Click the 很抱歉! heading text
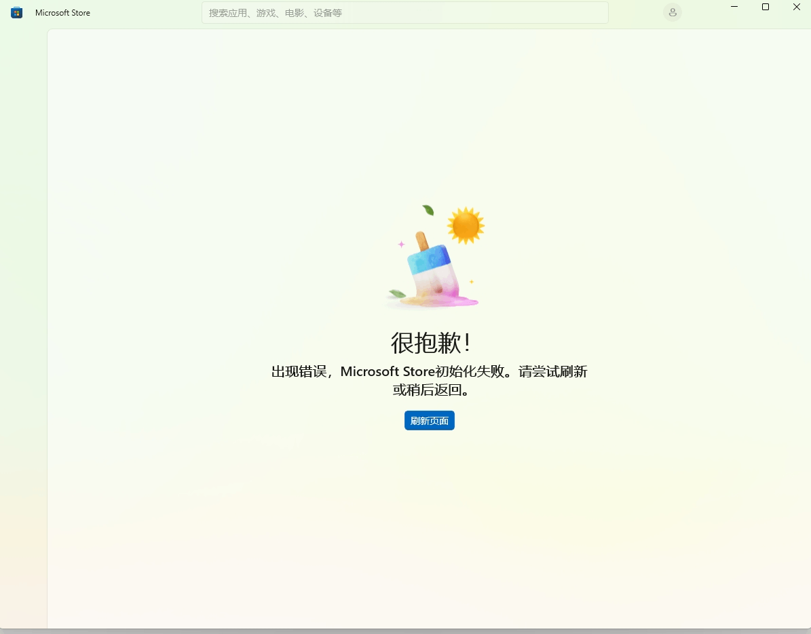The image size is (811, 634). 430,342
